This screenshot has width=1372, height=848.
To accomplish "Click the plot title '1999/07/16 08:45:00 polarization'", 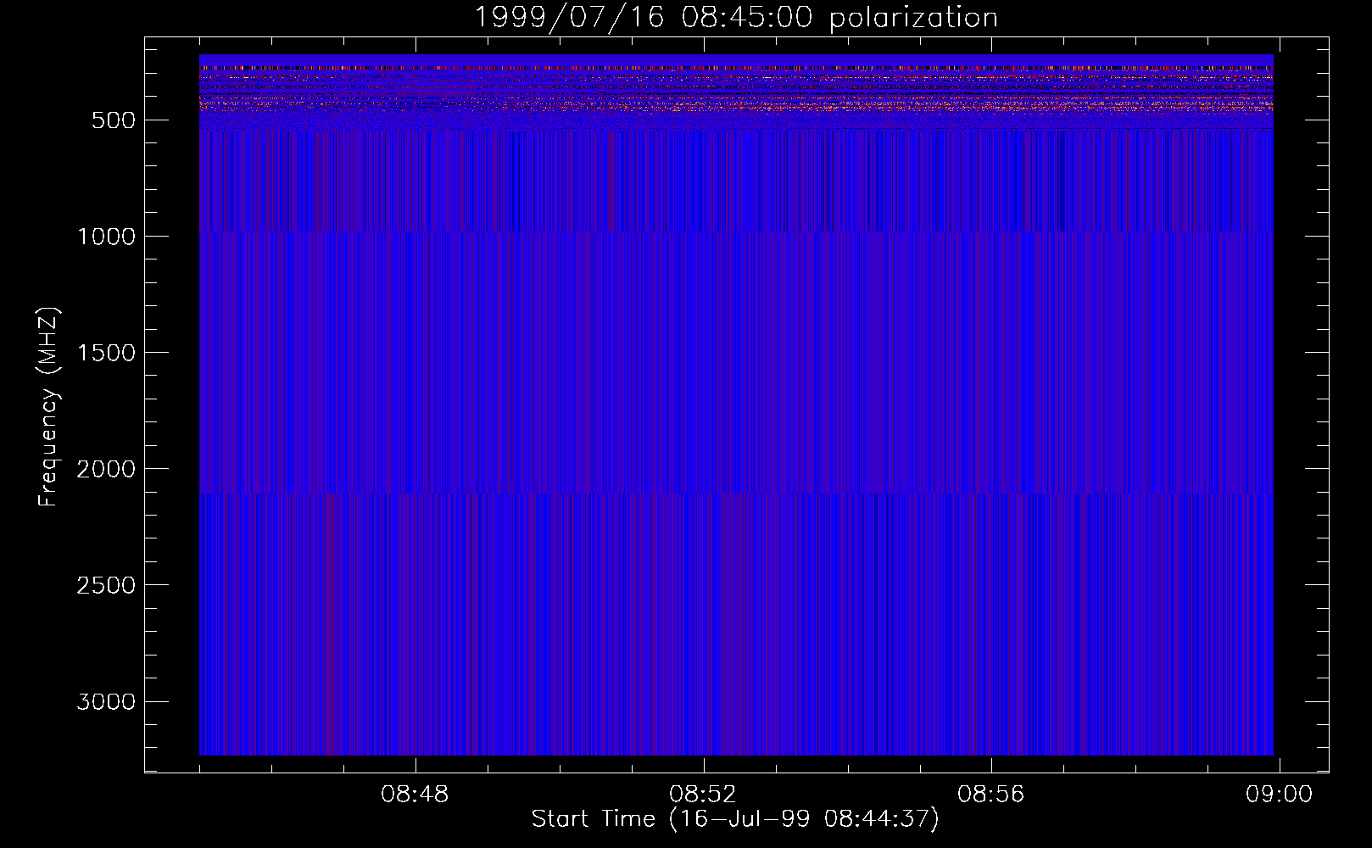I will point(735,17).
